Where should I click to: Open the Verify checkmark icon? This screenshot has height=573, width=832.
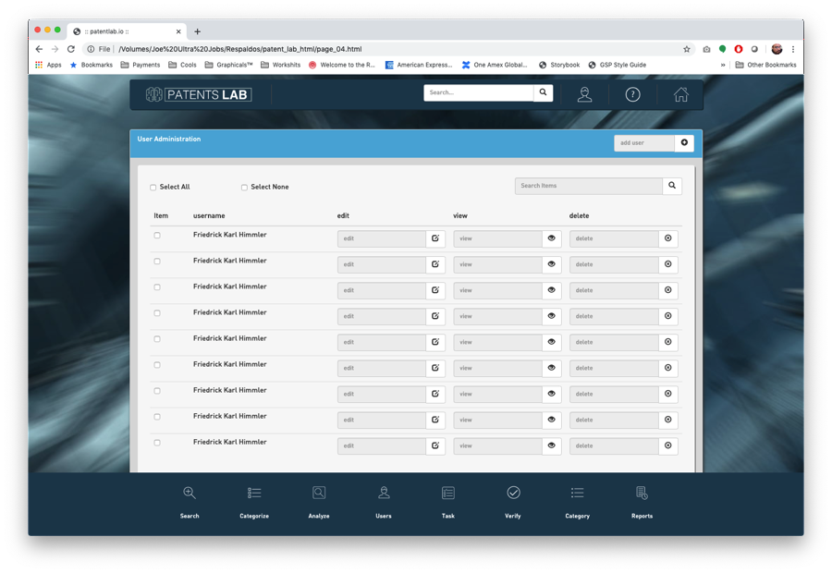click(x=513, y=501)
